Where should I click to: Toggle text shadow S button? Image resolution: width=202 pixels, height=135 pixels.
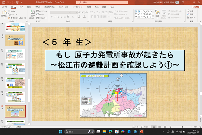point(61,17)
